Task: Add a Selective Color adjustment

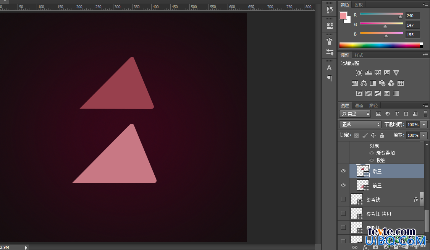Action: [x=387, y=94]
